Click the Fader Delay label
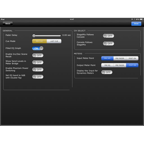 click(11, 35)
